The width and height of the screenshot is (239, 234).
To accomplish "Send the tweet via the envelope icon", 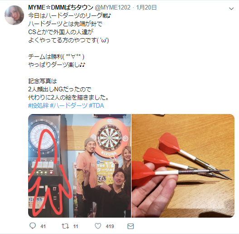I will [x=131, y=226].
